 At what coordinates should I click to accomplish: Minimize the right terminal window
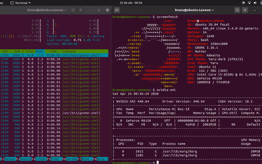tap(254, 10)
